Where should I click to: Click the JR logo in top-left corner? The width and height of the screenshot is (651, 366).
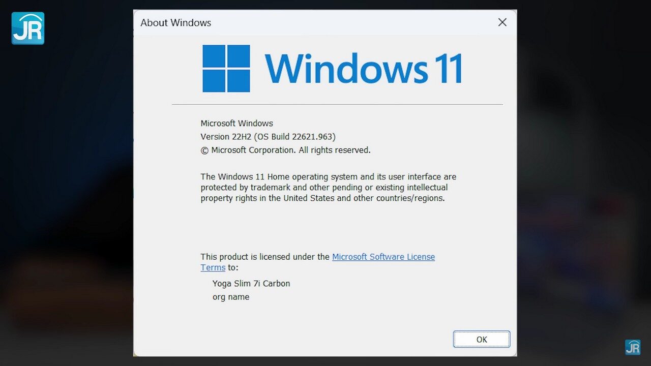coord(28,28)
